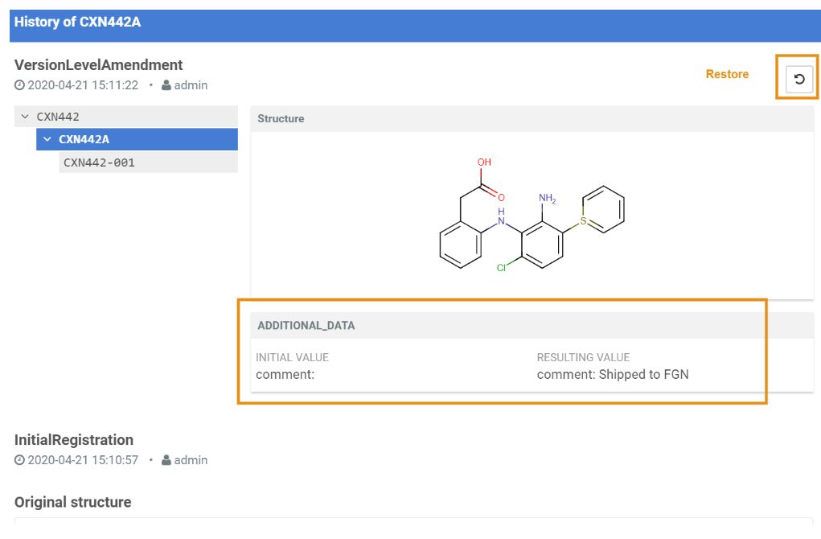This screenshot has width=821, height=539.
Task: Click the initial value comment text
Action: click(x=285, y=374)
